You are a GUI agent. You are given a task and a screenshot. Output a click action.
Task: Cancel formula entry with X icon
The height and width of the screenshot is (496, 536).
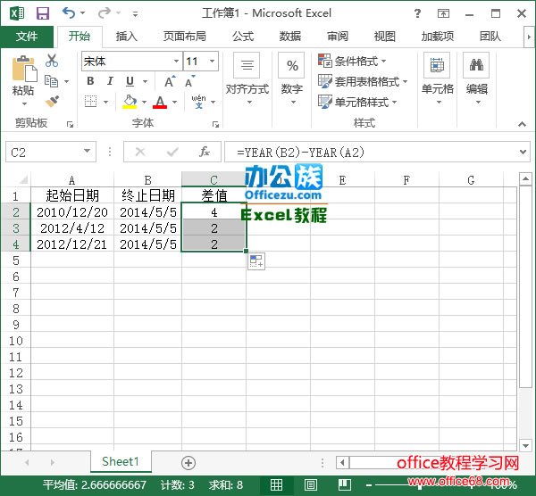pyautogui.click(x=140, y=152)
